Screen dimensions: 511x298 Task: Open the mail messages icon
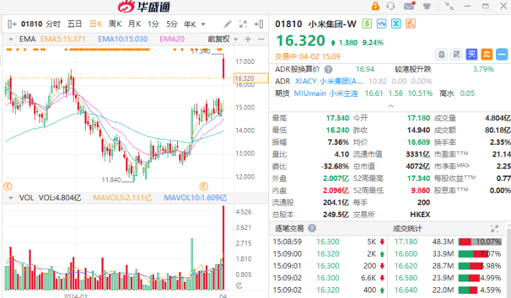point(409,6)
